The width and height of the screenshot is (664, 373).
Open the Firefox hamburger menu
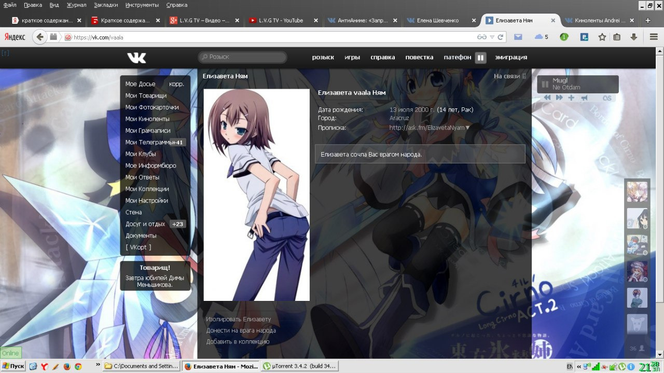(654, 37)
